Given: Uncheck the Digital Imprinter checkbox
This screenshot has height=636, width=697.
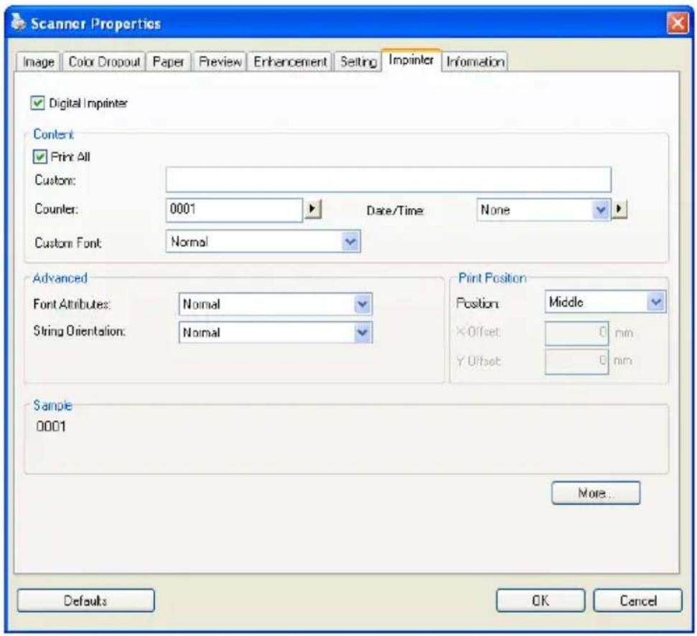Looking at the screenshot, I should pyautogui.click(x=37, y=103).
